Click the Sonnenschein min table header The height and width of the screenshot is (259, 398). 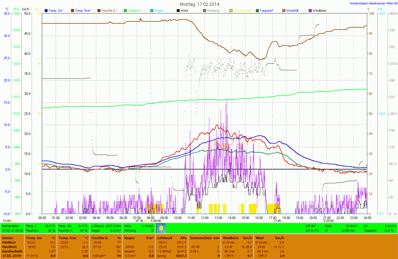pyautogui.click(x=204, y=237)
